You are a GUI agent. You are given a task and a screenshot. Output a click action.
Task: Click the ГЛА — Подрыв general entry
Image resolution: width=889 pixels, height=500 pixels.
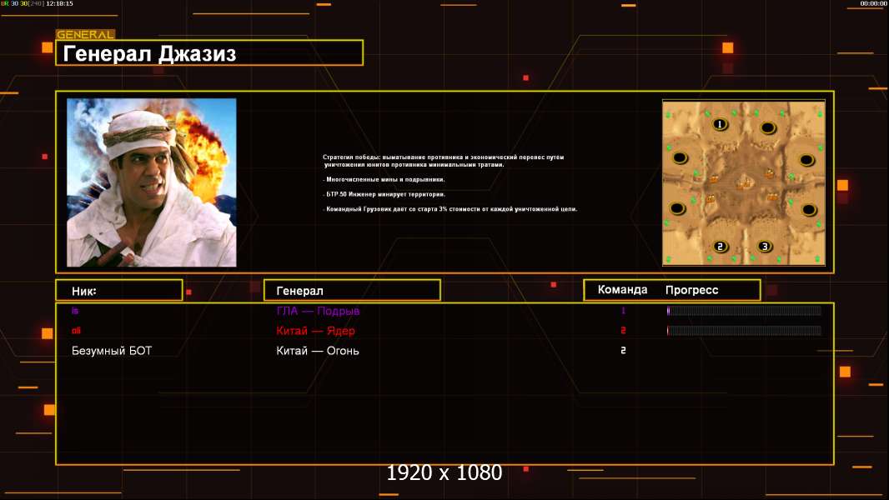pyautogui.click(x=318, y=311)
